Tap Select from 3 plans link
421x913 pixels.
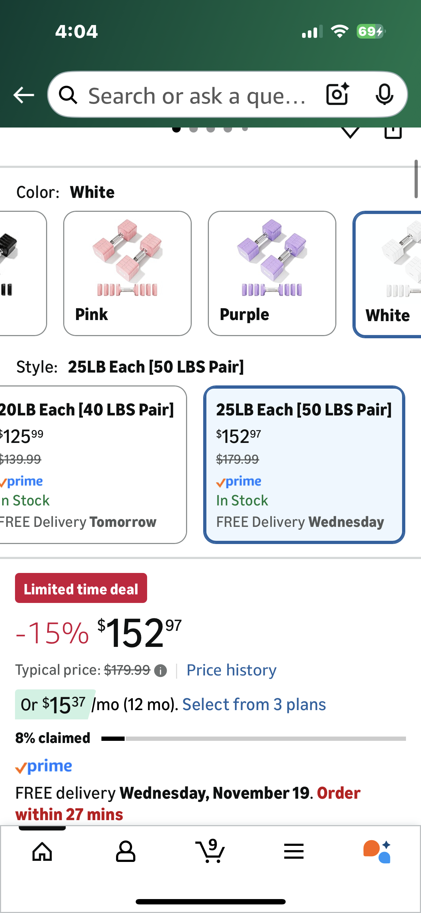(254, 704)
